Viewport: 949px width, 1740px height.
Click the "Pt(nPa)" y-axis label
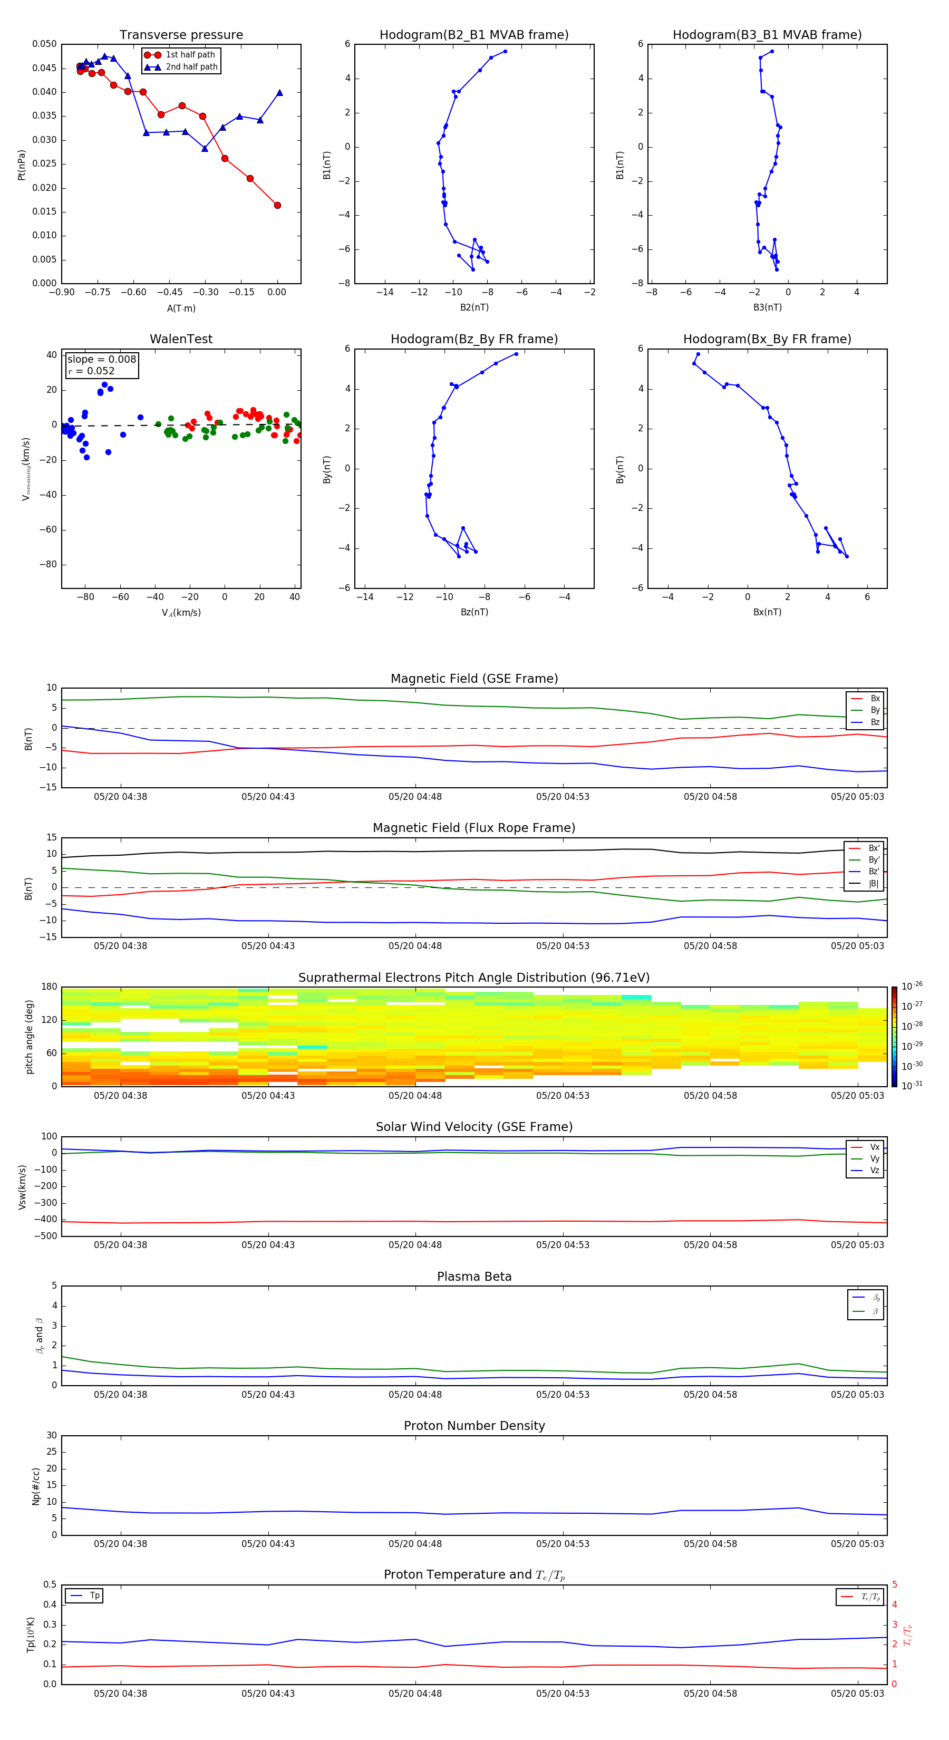[21, 165]
